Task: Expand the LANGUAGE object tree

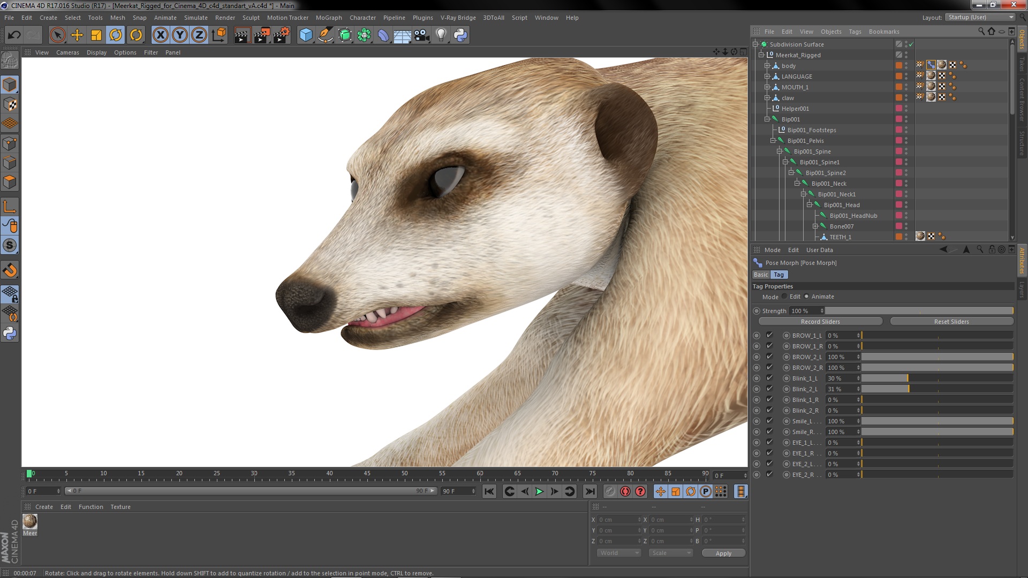Action: pyautogui.click(x=767, y=76)
